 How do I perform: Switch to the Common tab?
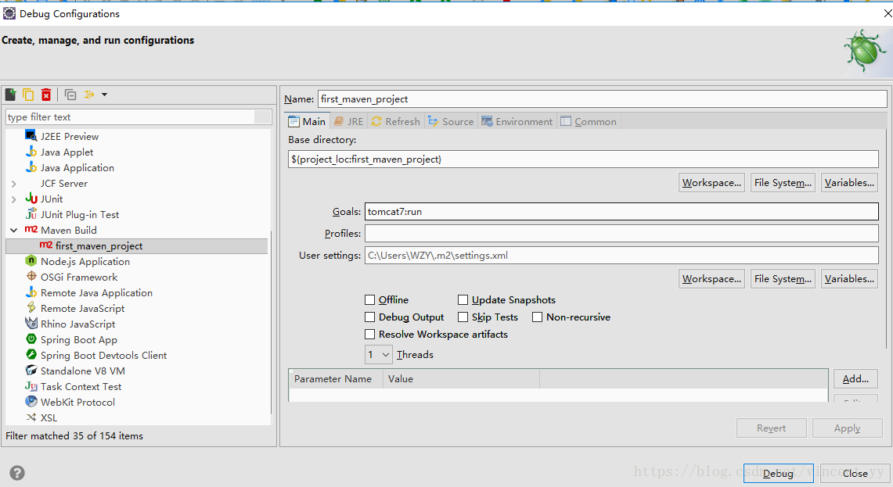589,121
